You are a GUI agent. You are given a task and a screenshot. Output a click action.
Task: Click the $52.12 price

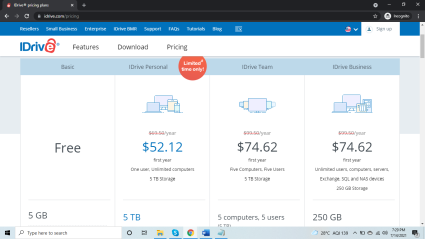162,147
